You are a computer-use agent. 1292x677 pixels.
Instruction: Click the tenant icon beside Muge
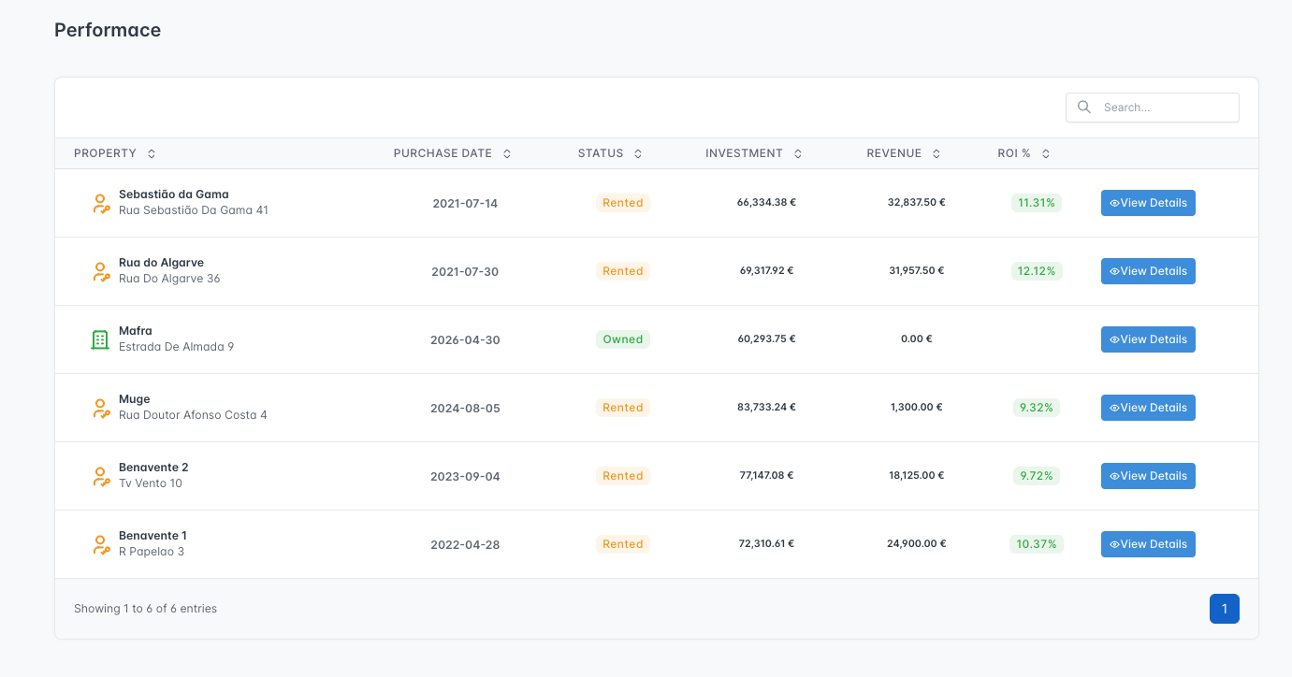pos(101,408)
